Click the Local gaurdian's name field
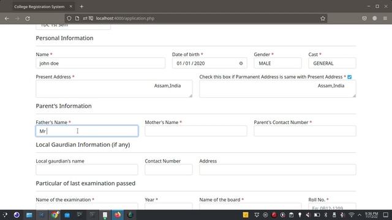392x220 pixels. pyautogui.click(x=87, y=170)
